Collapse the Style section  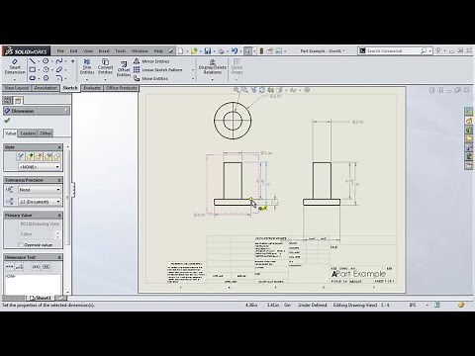(59, 147)
